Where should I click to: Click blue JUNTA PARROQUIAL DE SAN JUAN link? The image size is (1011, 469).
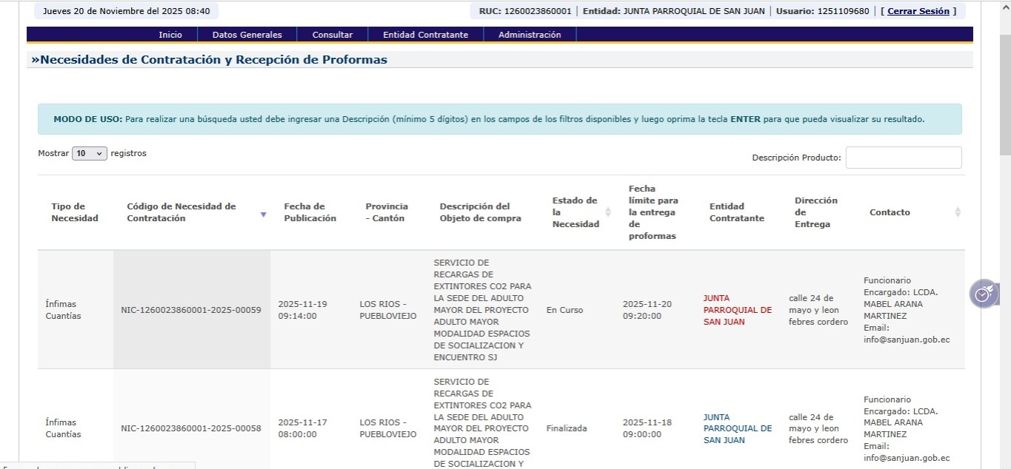coord(737,428)
